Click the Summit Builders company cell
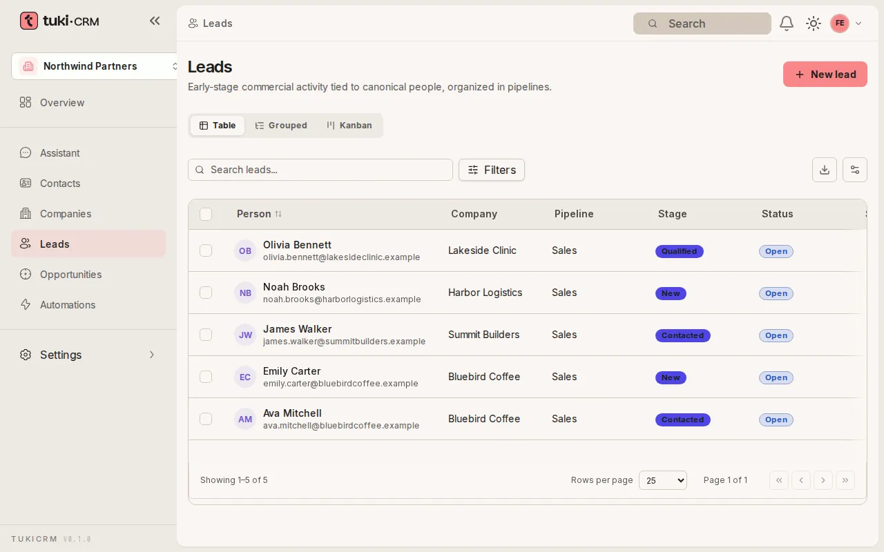Image resolution: width=884 pixels, height=552 pixels. (483, 335)
